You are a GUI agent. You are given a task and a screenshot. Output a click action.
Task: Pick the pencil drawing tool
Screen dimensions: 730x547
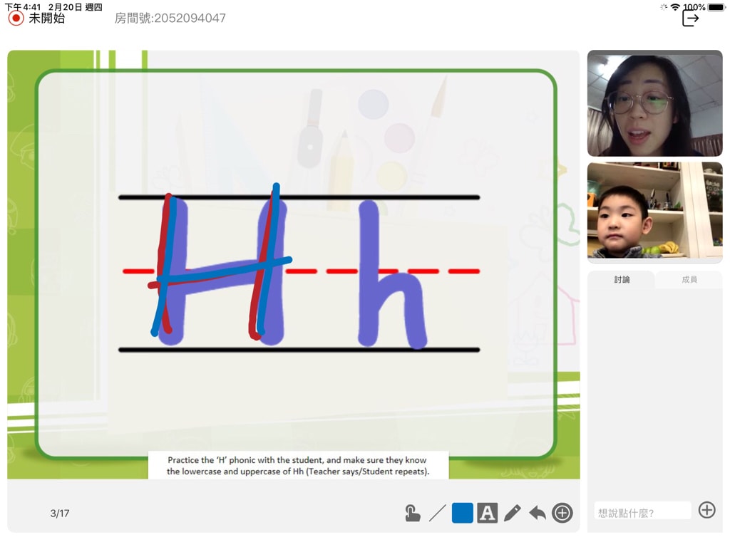click(513, 513)
